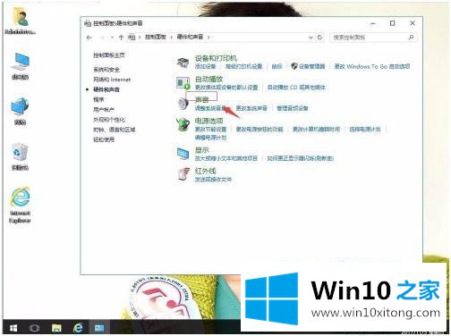Click the 设备和打印机 heading link
This screenshot has width=451, height=336.
coord(216,58)
